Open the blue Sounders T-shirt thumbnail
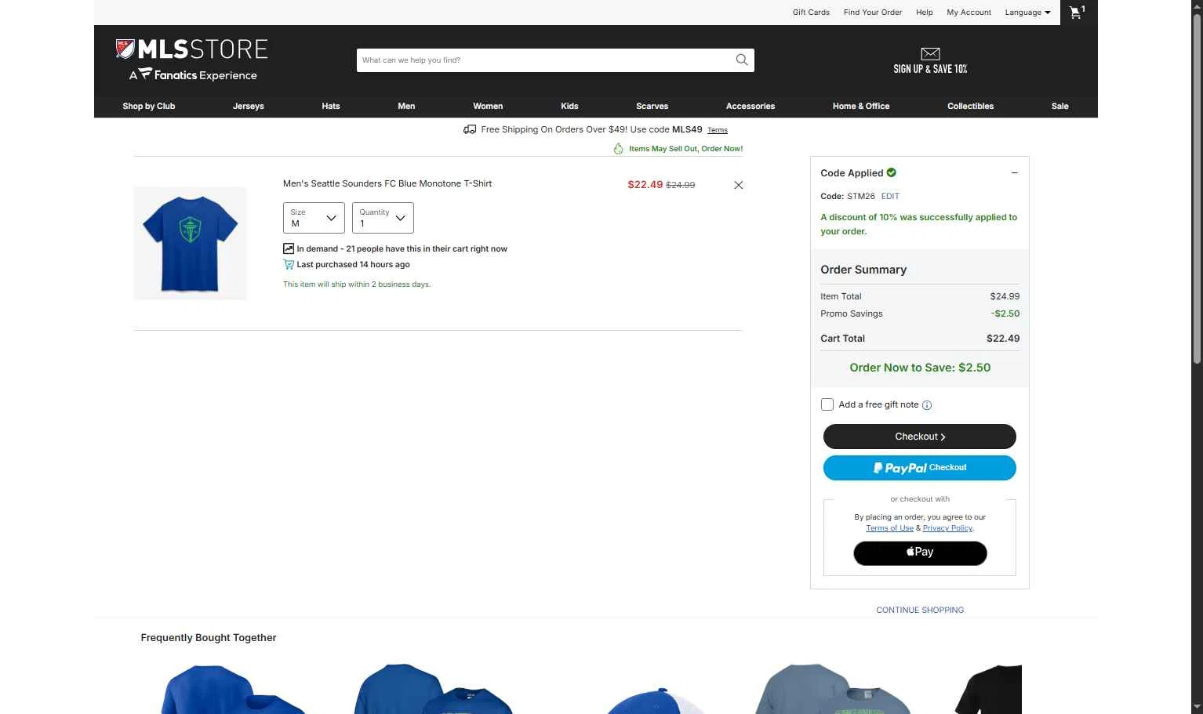 click(190, 244)
